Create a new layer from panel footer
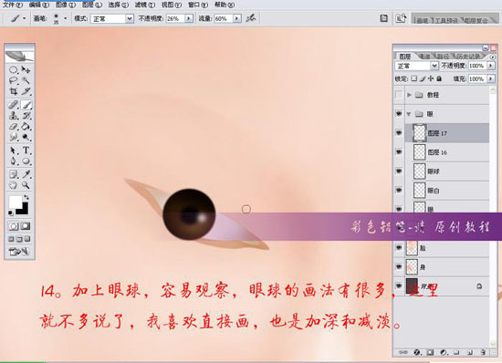The height and width of the screenshot is (363, 502). click(470, 352)
